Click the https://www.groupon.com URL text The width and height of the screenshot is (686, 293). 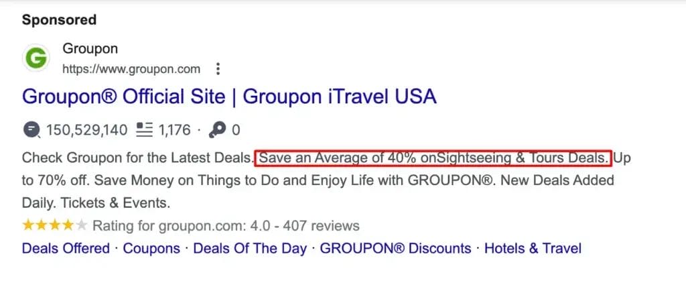click(x=131, y=69)
